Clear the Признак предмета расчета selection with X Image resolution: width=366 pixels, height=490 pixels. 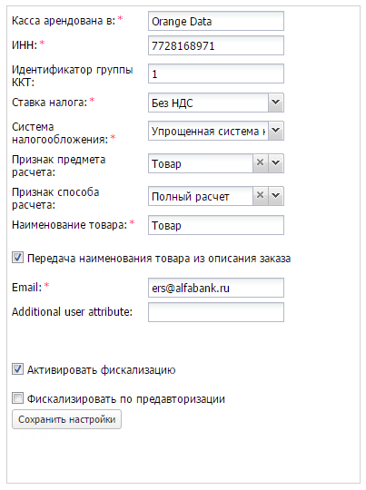coord(260,162)
